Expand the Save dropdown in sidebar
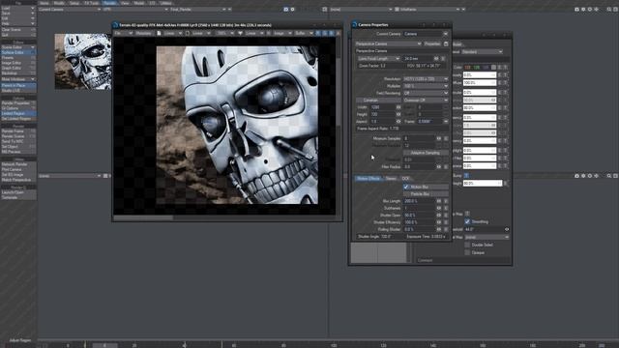Screen dimensions: 619x348 (18, 13)
